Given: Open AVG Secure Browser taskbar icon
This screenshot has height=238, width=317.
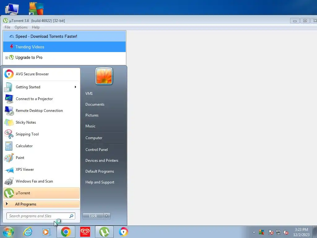Looking at the screenshot, I should [123, 232].
